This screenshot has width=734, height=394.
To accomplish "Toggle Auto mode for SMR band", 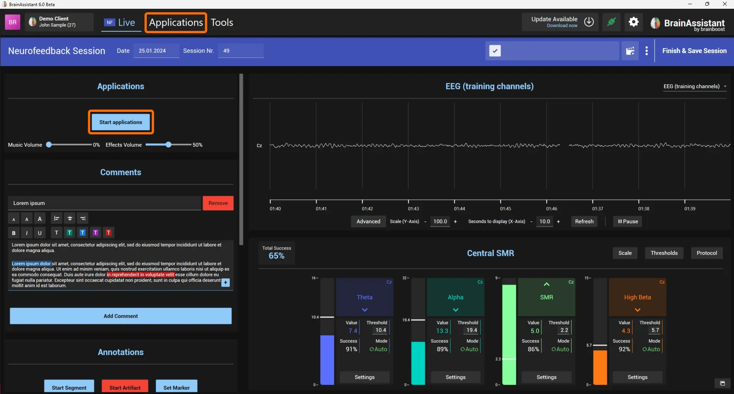I will (560, 349).
